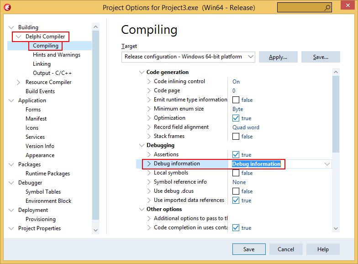Select the Provisioning page
Viewport: 358px width, 264px height.
[x=41, y=219]
